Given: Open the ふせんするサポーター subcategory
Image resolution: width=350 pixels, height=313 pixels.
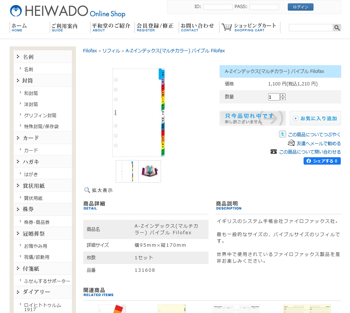Looking at the screenshot, I should 47,281.
